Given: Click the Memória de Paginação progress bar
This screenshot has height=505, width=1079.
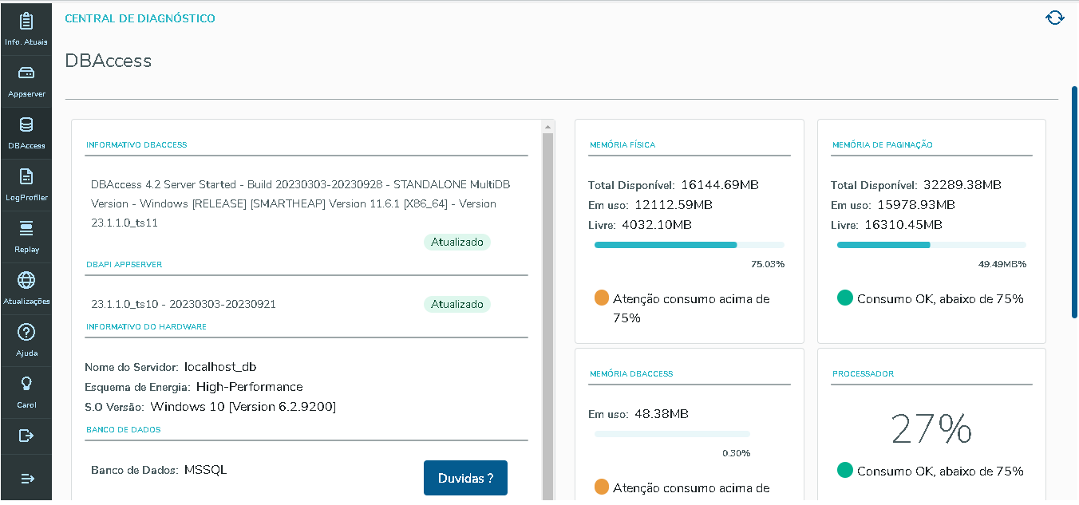Looking at the screenshot, I should (x=931, y=245).
